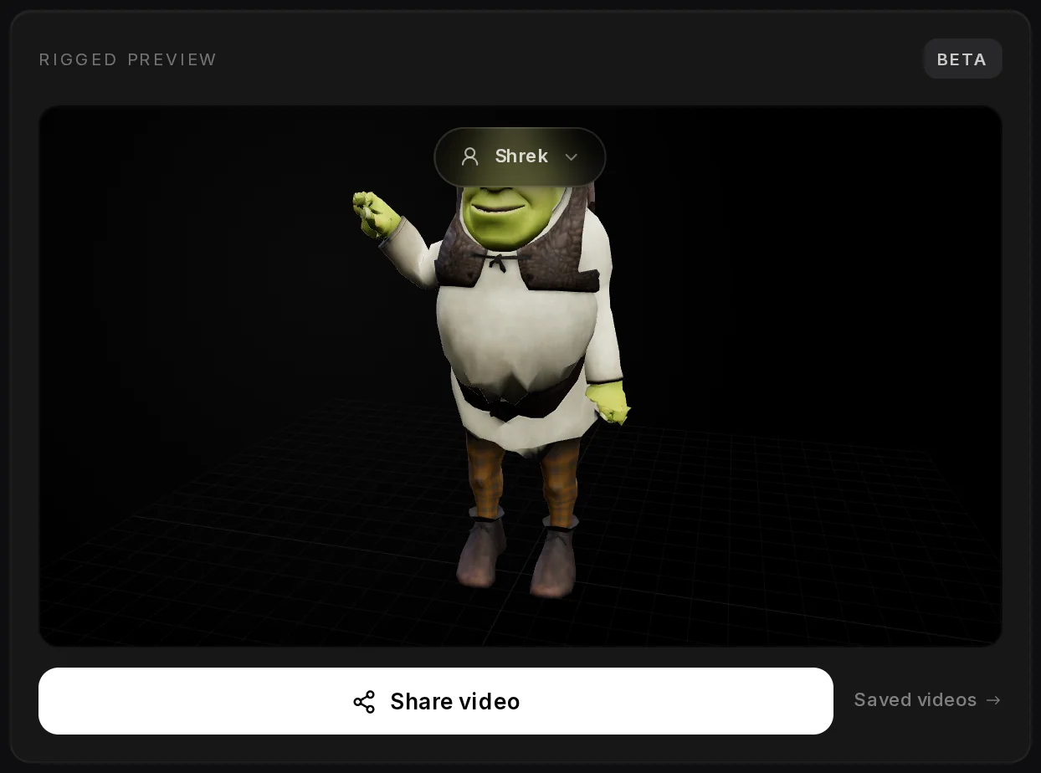Viewport: 1041px width, 773px height.
Task: Click the Share video button
Action: tap(436, 701)
